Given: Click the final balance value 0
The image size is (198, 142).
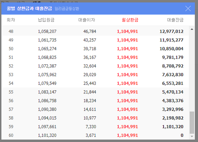Looking at the screenshot, I should point(182,135).
